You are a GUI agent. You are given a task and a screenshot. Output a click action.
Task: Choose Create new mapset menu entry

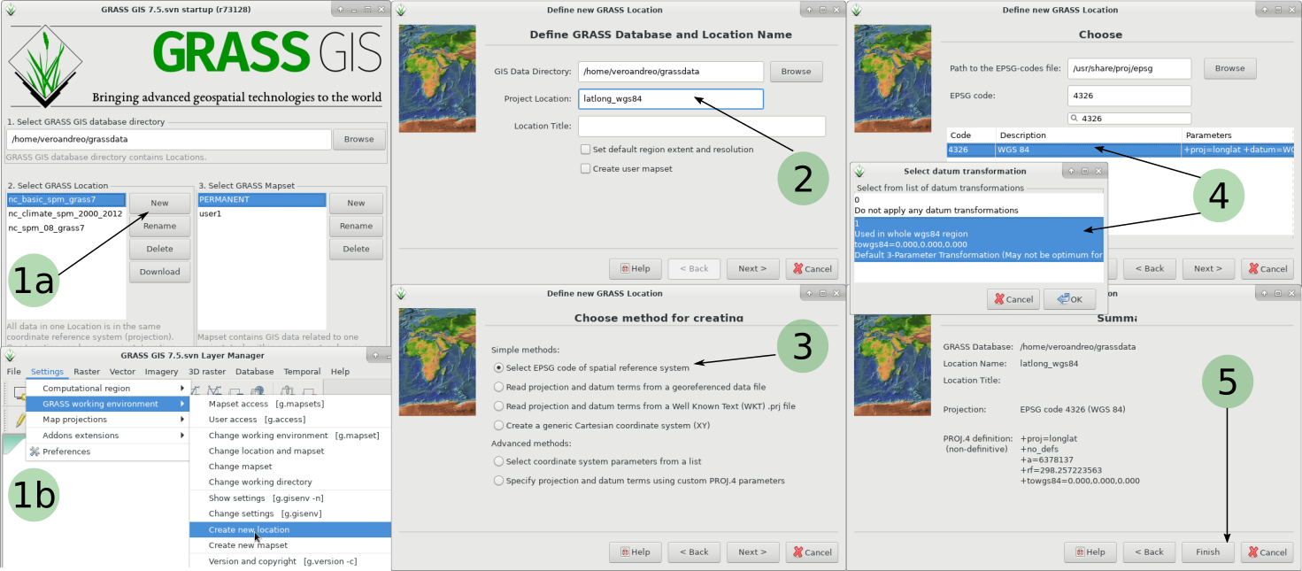point(290,545)
